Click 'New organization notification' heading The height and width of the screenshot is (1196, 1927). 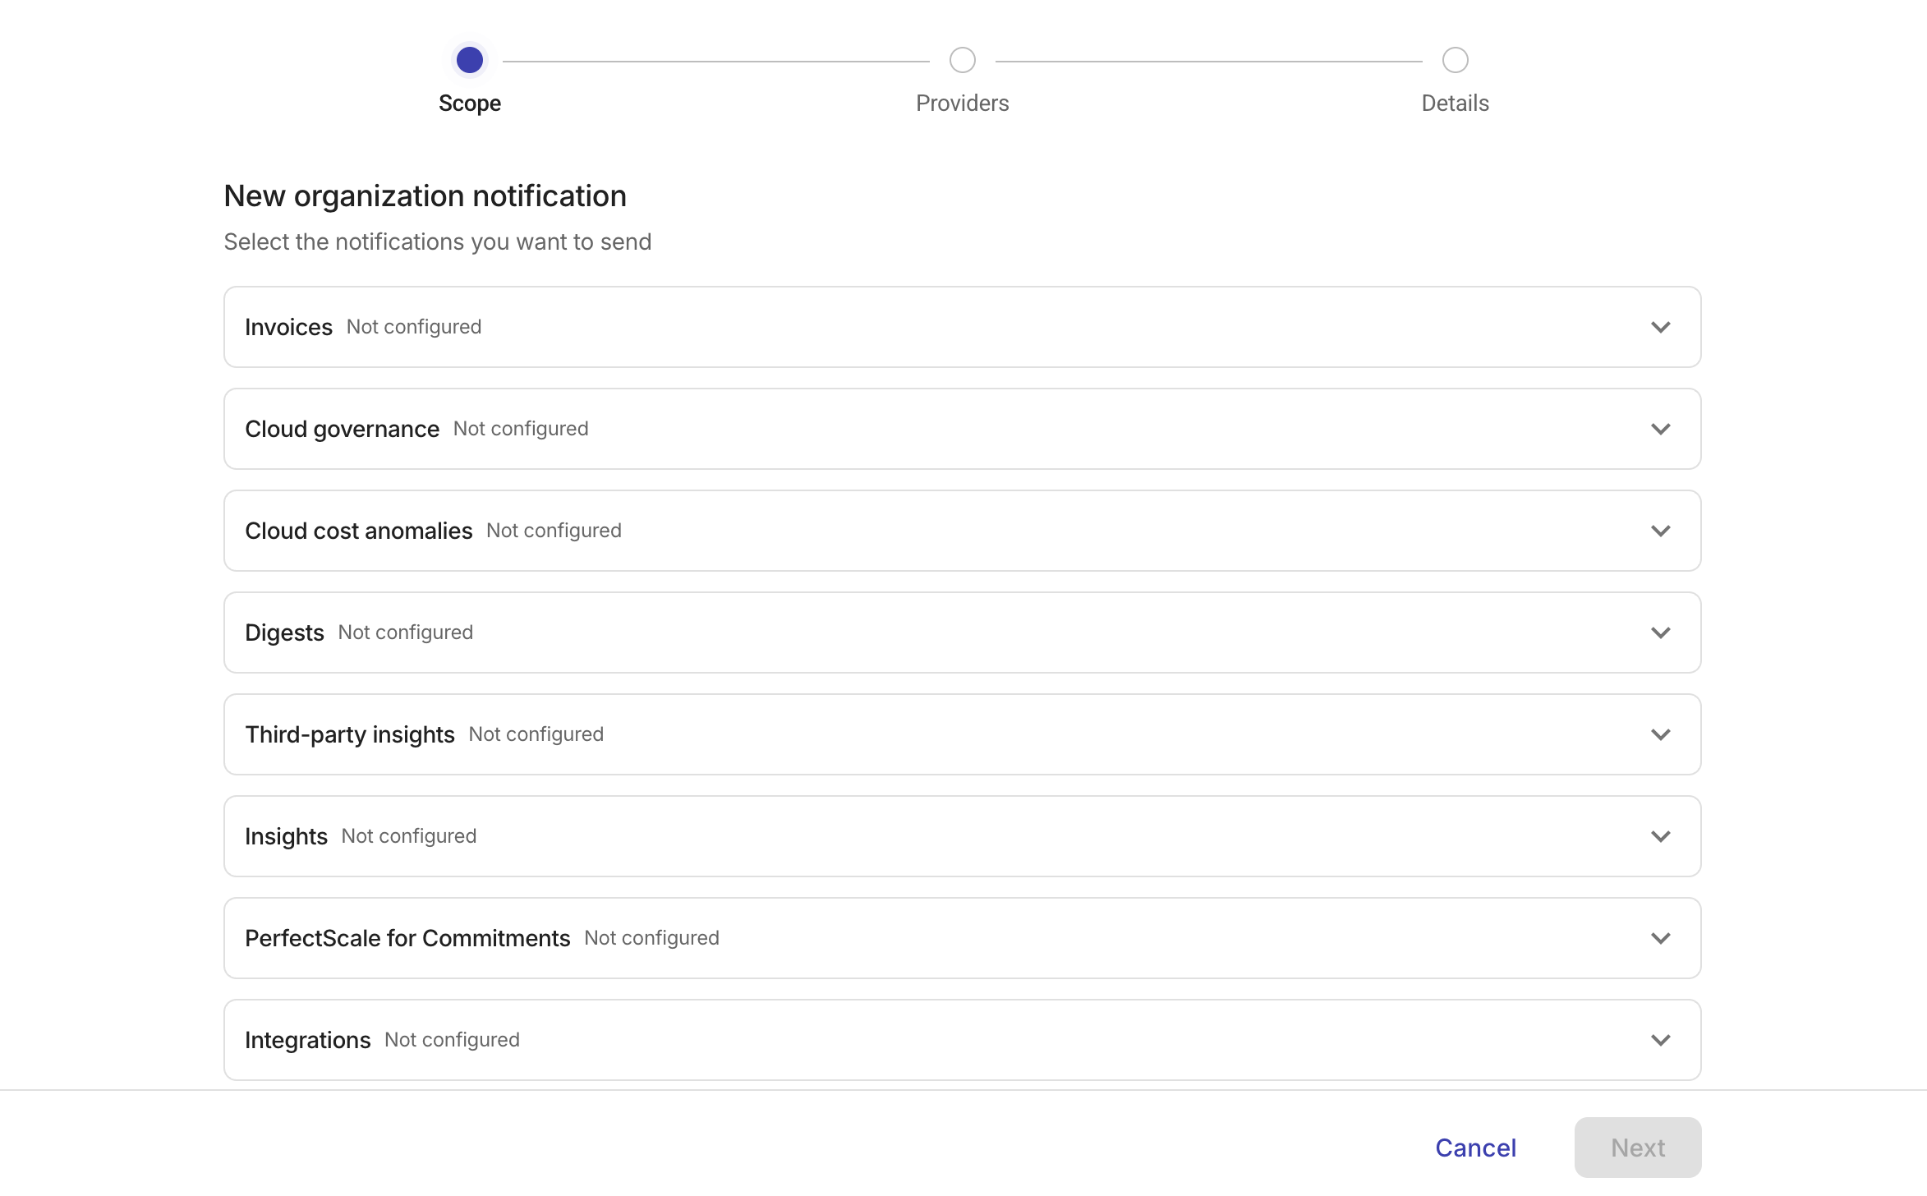[425, 196]
